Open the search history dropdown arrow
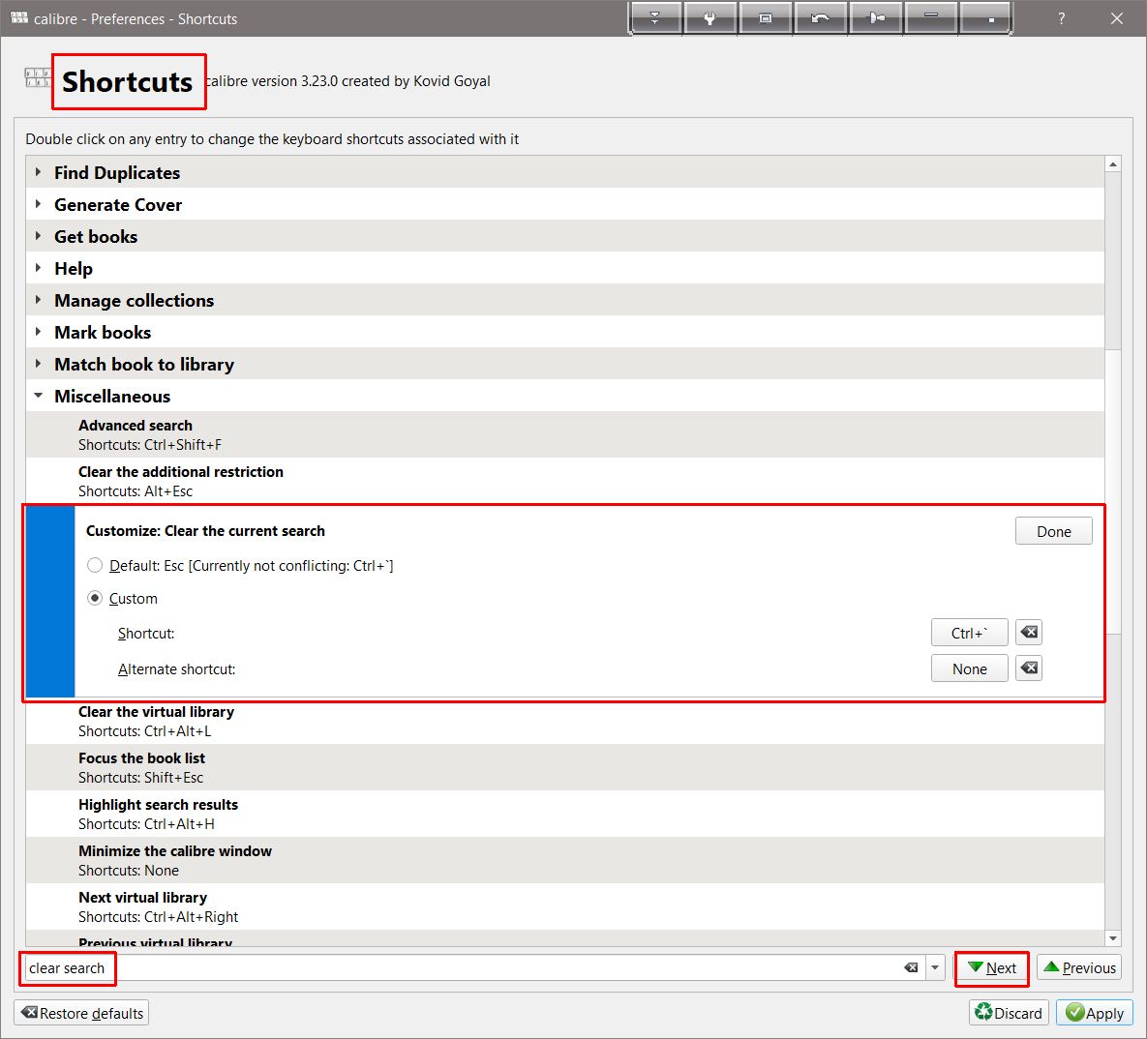This screenshot has height=1039, width=1147. pos(935,967)
